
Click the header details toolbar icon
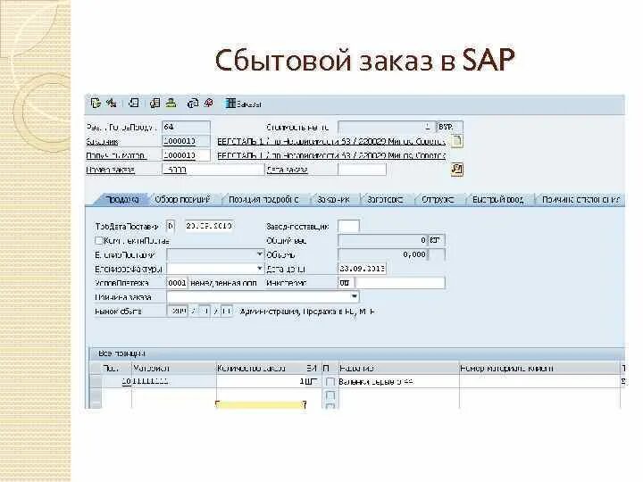tap(134, 103)
